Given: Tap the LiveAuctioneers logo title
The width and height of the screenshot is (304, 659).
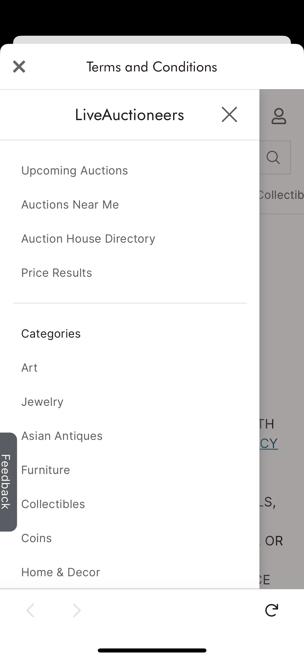Looking at the screenshot, I should click(x=129, y=115).
